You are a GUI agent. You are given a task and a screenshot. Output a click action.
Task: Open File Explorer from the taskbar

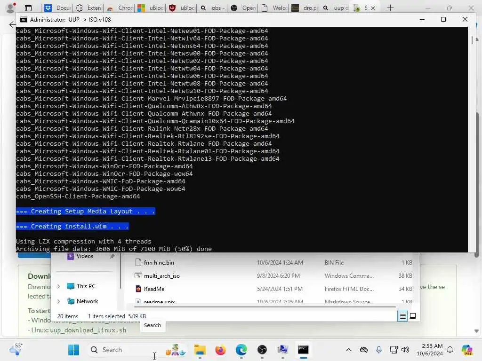(200, 350)
